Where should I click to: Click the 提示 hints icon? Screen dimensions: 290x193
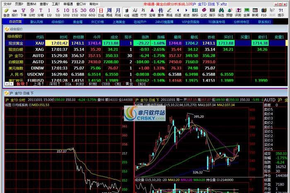[x=281, y=12]
